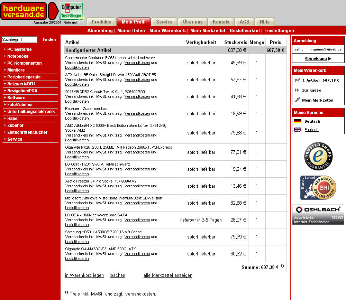Image resolution: width=346 pixels, height=300 pixels.
Task: Switch to the Service tab
Action: point(164,22)
